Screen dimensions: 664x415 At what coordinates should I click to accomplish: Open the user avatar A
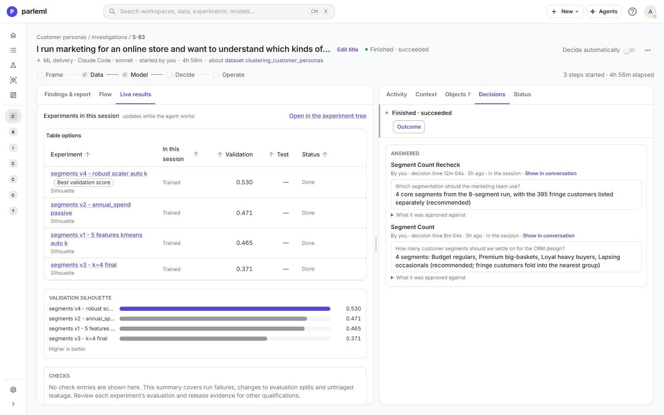tap(650, 12)
